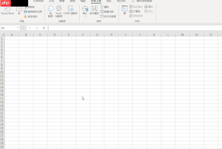Viewport: 222px width, 149px height.
Task: Toggle Use Relative References (使用相对引用)
Action: tap(33, 12)
